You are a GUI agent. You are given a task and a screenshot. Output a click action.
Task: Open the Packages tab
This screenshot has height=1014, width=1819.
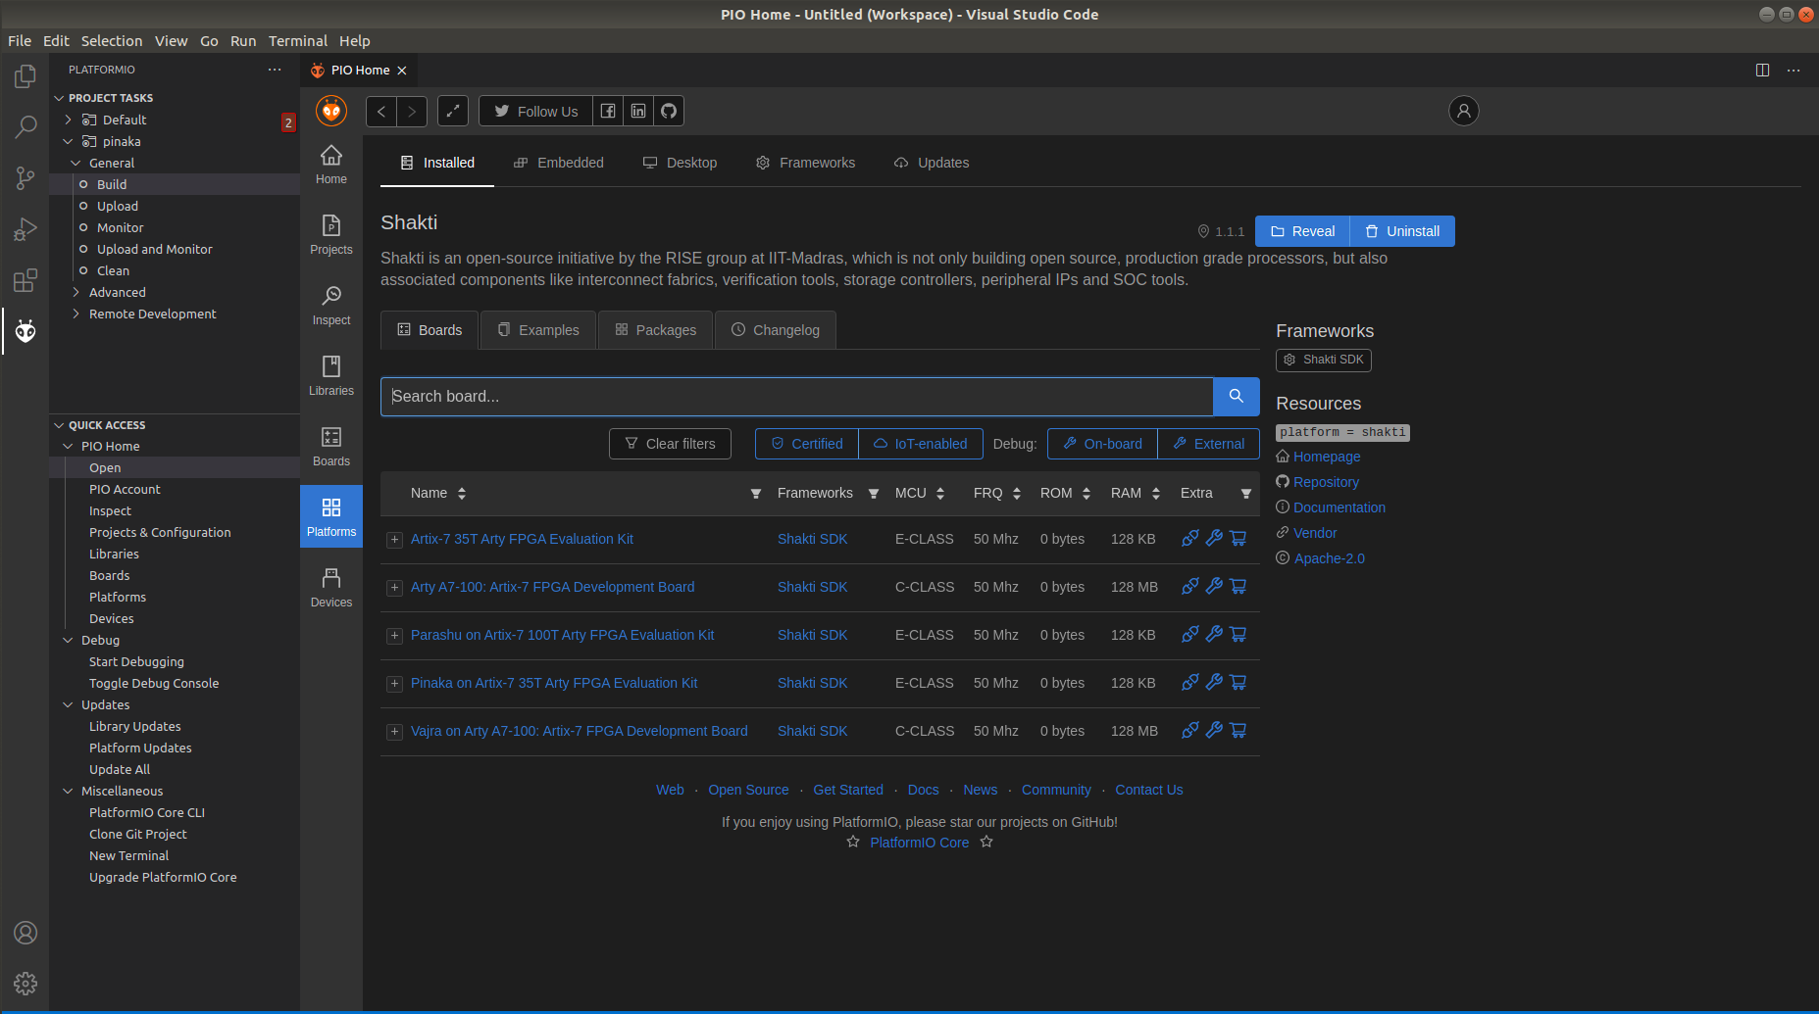pos(655,330)
